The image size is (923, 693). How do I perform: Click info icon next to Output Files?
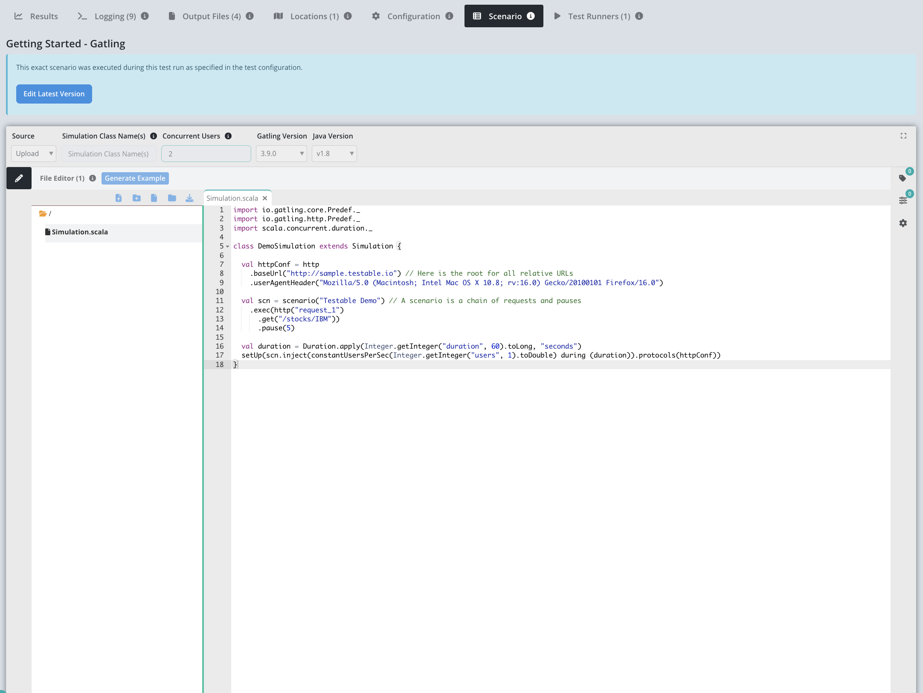click(250, 16)
